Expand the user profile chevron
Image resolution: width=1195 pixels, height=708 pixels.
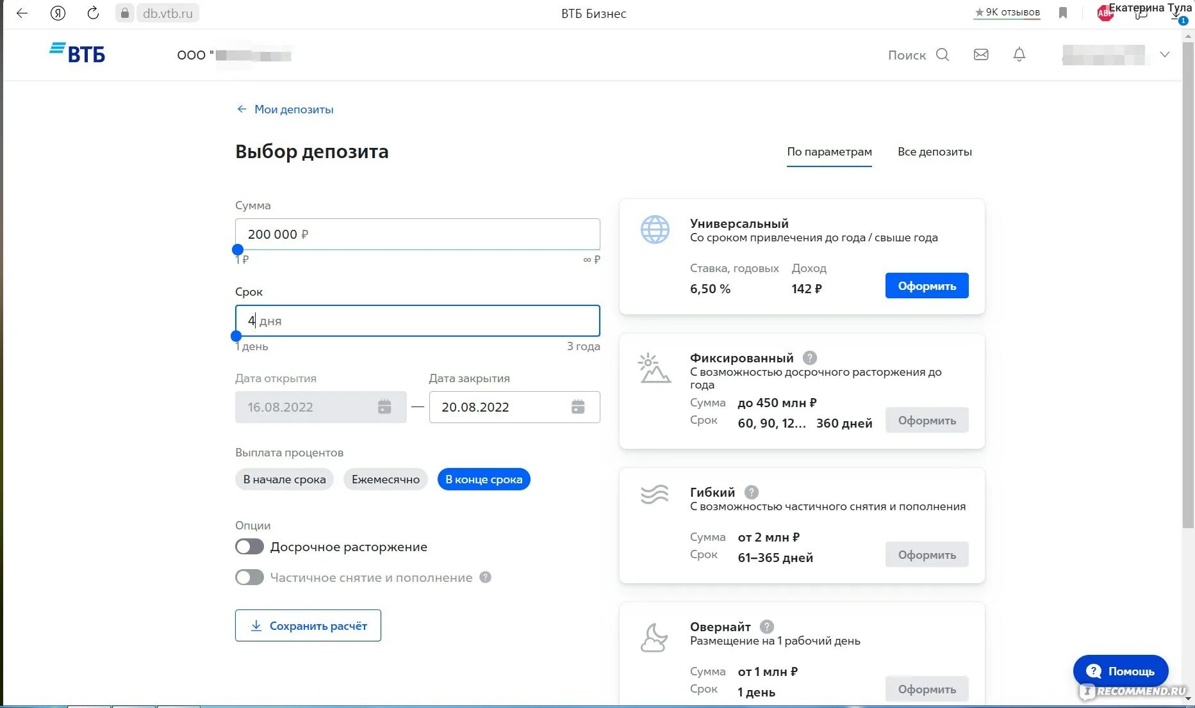tap(1165, 54)
